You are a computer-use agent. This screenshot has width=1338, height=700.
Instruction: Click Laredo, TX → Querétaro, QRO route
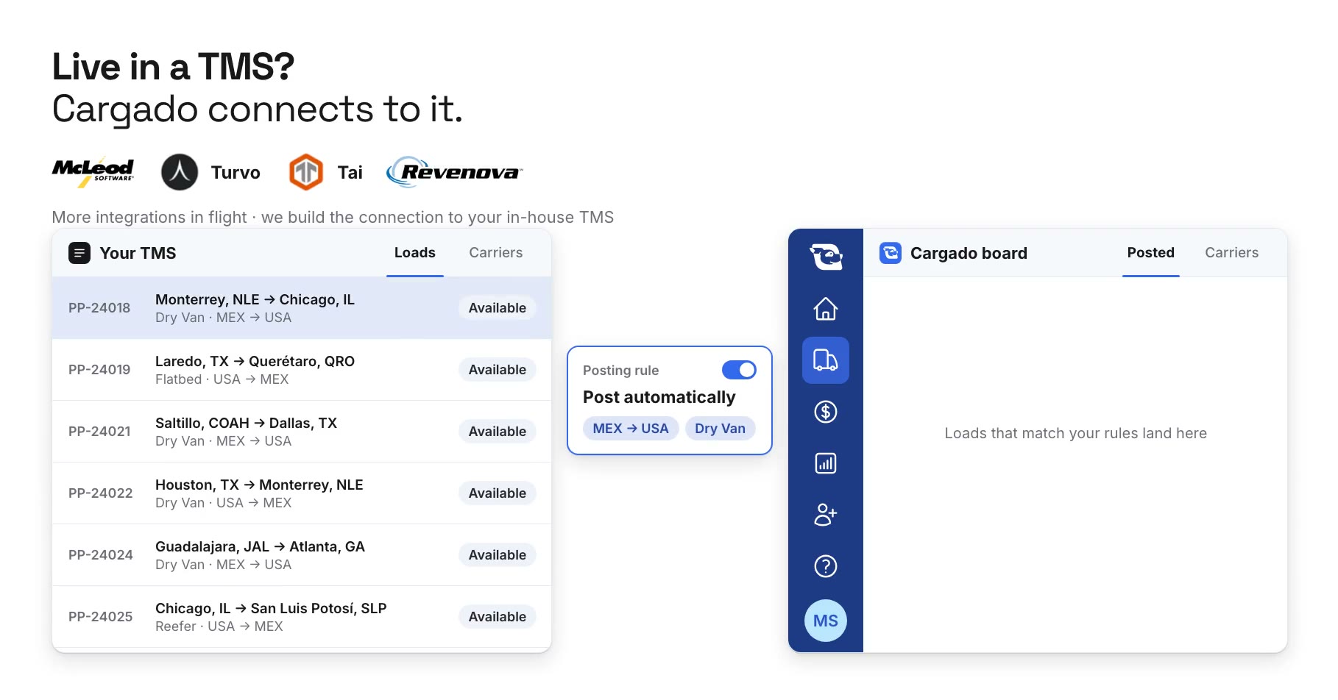click(255, 361)
